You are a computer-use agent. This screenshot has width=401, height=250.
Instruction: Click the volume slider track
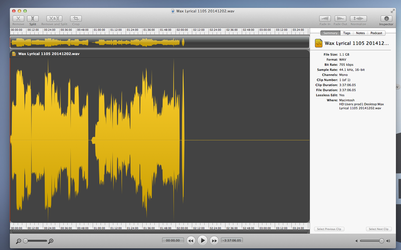(x=373, y=241)
